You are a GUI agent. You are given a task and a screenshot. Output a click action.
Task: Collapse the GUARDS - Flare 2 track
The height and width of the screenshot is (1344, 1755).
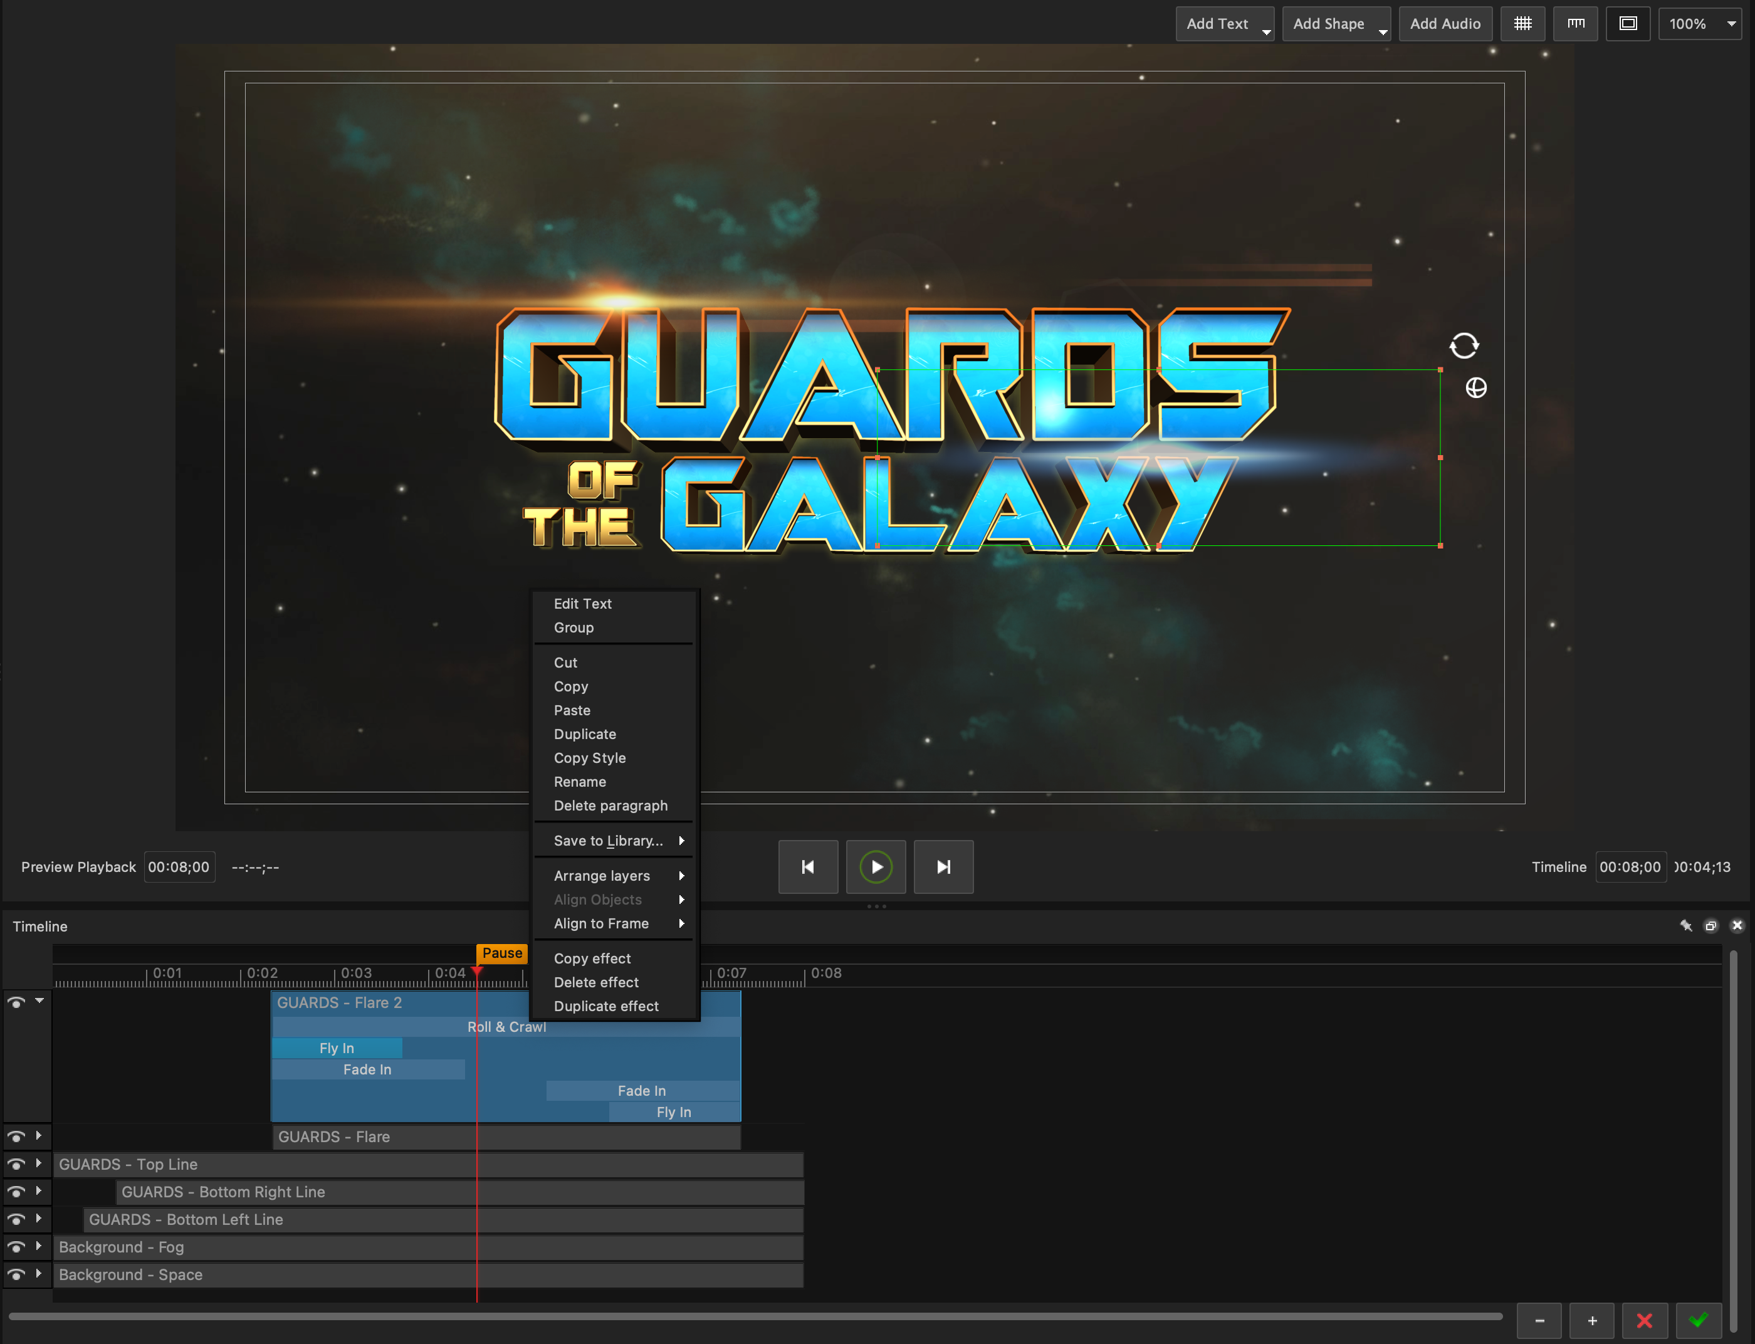coord(38,1001)
